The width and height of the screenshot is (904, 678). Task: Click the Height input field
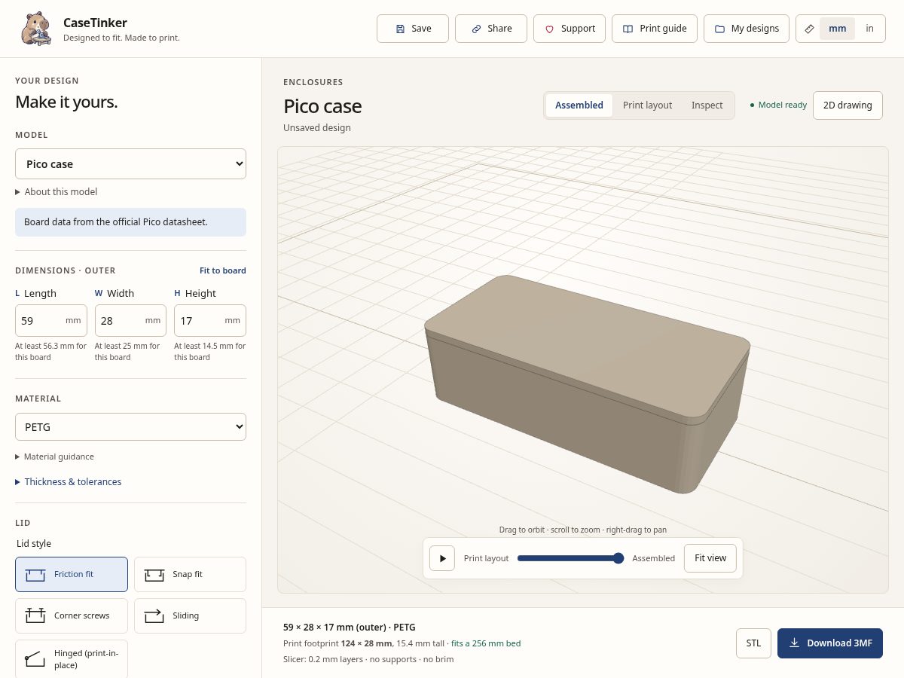click(210, 320)
